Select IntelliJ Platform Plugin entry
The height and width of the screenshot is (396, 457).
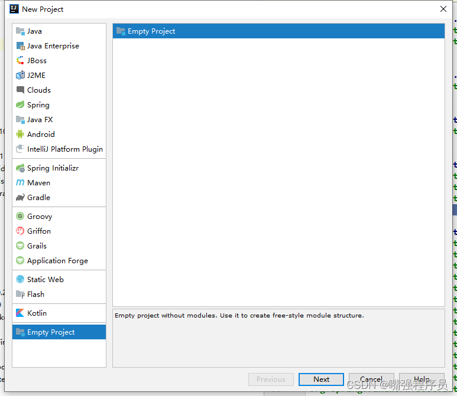coord(59,149)
